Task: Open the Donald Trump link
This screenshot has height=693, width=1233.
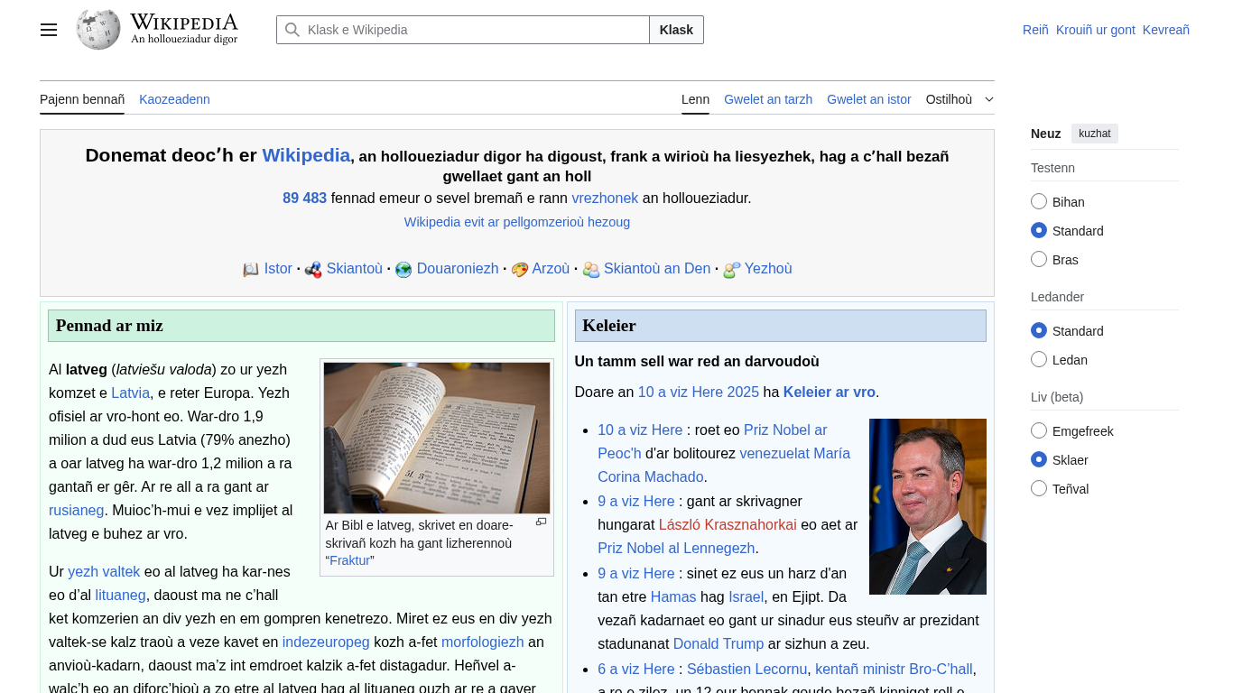Action: pos(718,643)
